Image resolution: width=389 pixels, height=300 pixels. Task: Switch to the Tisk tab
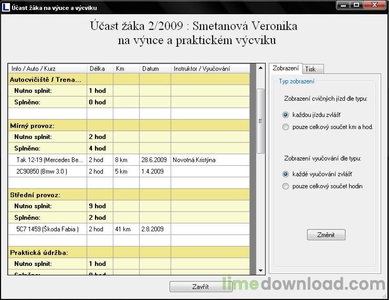(x=312, y=69)
